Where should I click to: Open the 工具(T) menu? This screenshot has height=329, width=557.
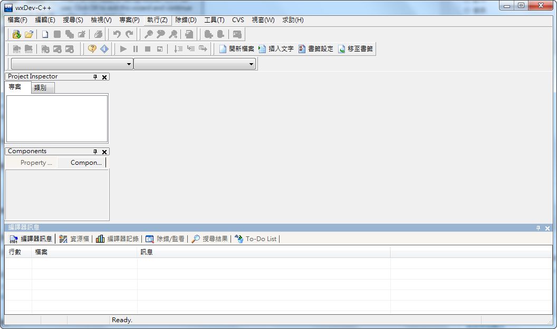tap(214, 20)
